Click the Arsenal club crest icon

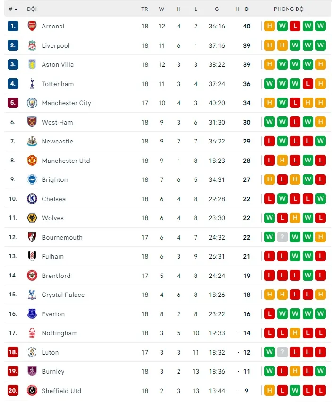[x=32, y=26]
